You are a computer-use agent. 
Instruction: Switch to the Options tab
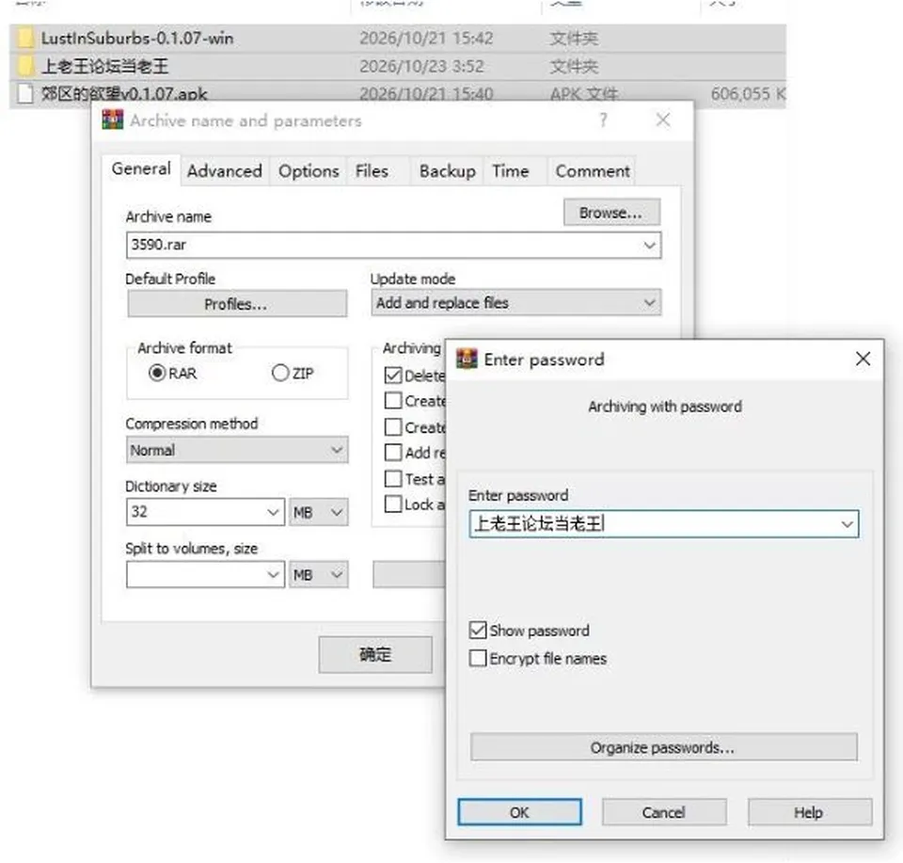tap(309, 171)
